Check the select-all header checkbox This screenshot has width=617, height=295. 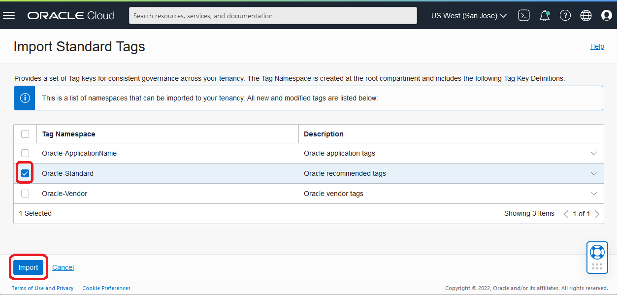pyautogui.click(x=25, y=133)
